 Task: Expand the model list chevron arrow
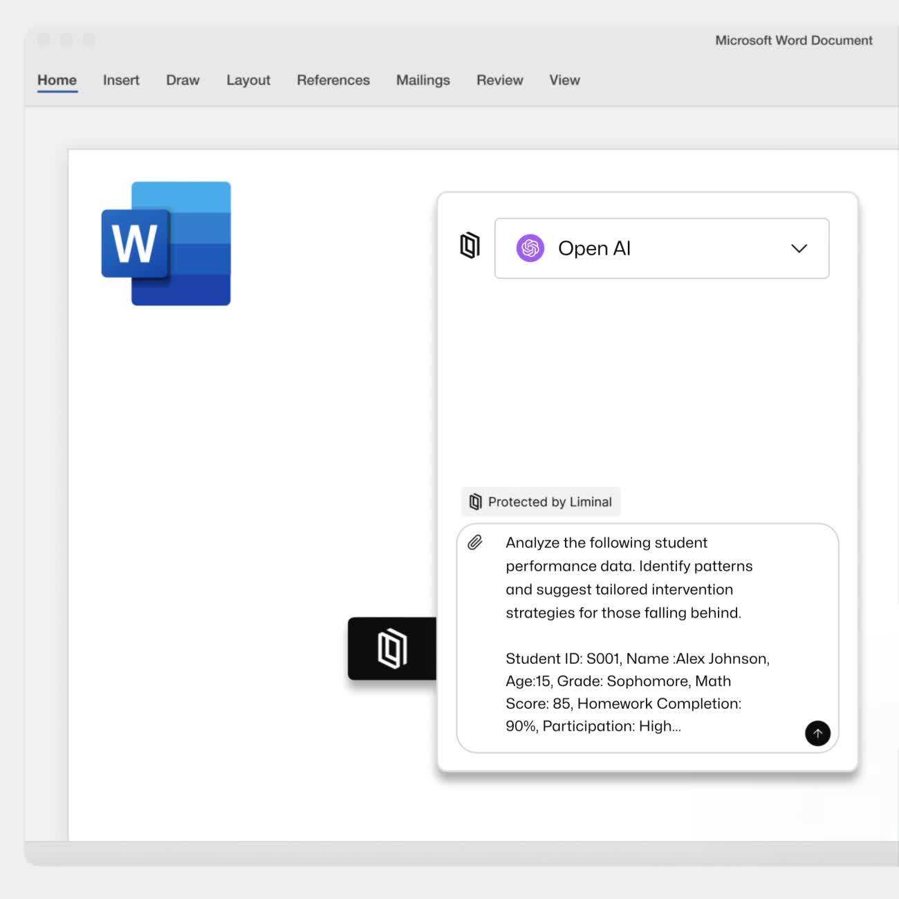(799, 248)
